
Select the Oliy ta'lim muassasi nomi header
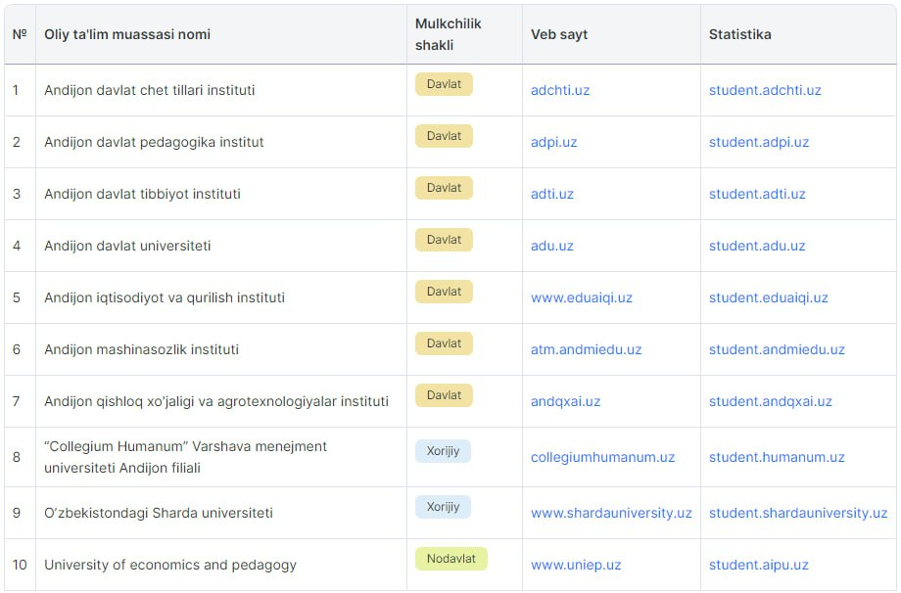[127, 34]
